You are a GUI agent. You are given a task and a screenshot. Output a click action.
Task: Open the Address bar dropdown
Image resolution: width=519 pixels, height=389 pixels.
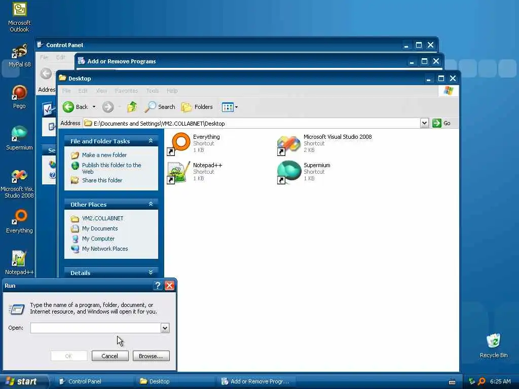pyautogui.click(x=424, y=124)
